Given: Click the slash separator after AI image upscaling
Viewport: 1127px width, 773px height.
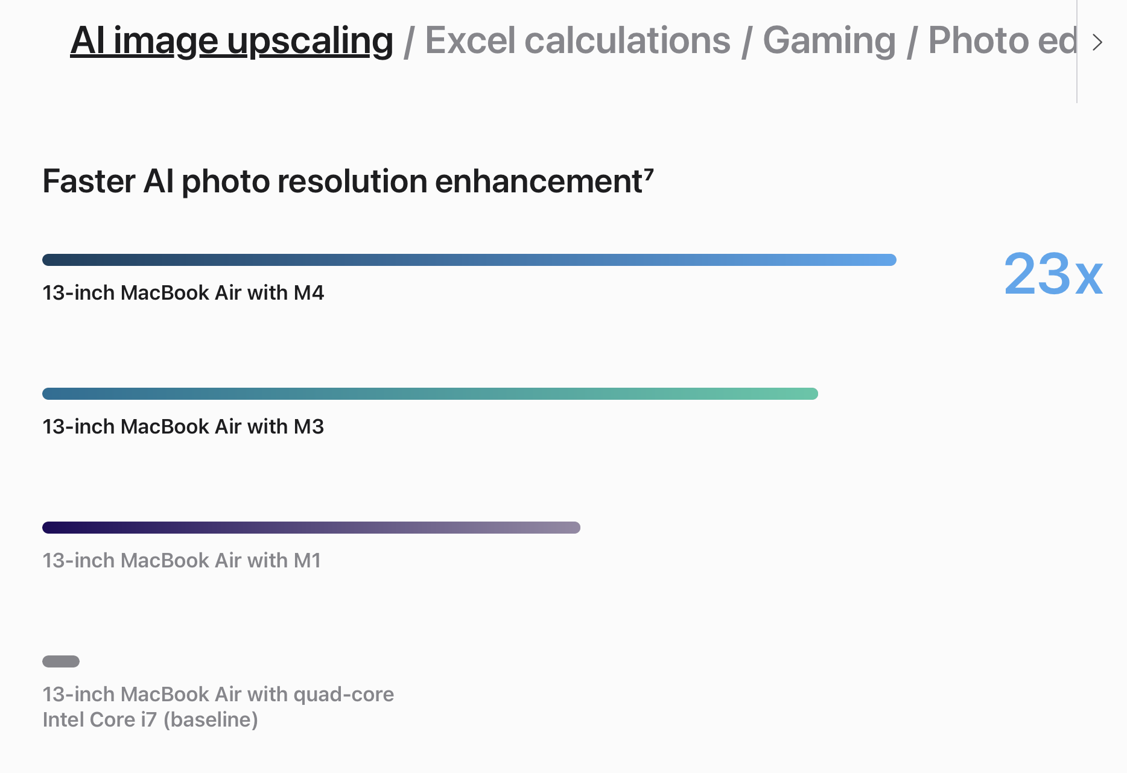Looking at the screenshot, I should [409, 42].
